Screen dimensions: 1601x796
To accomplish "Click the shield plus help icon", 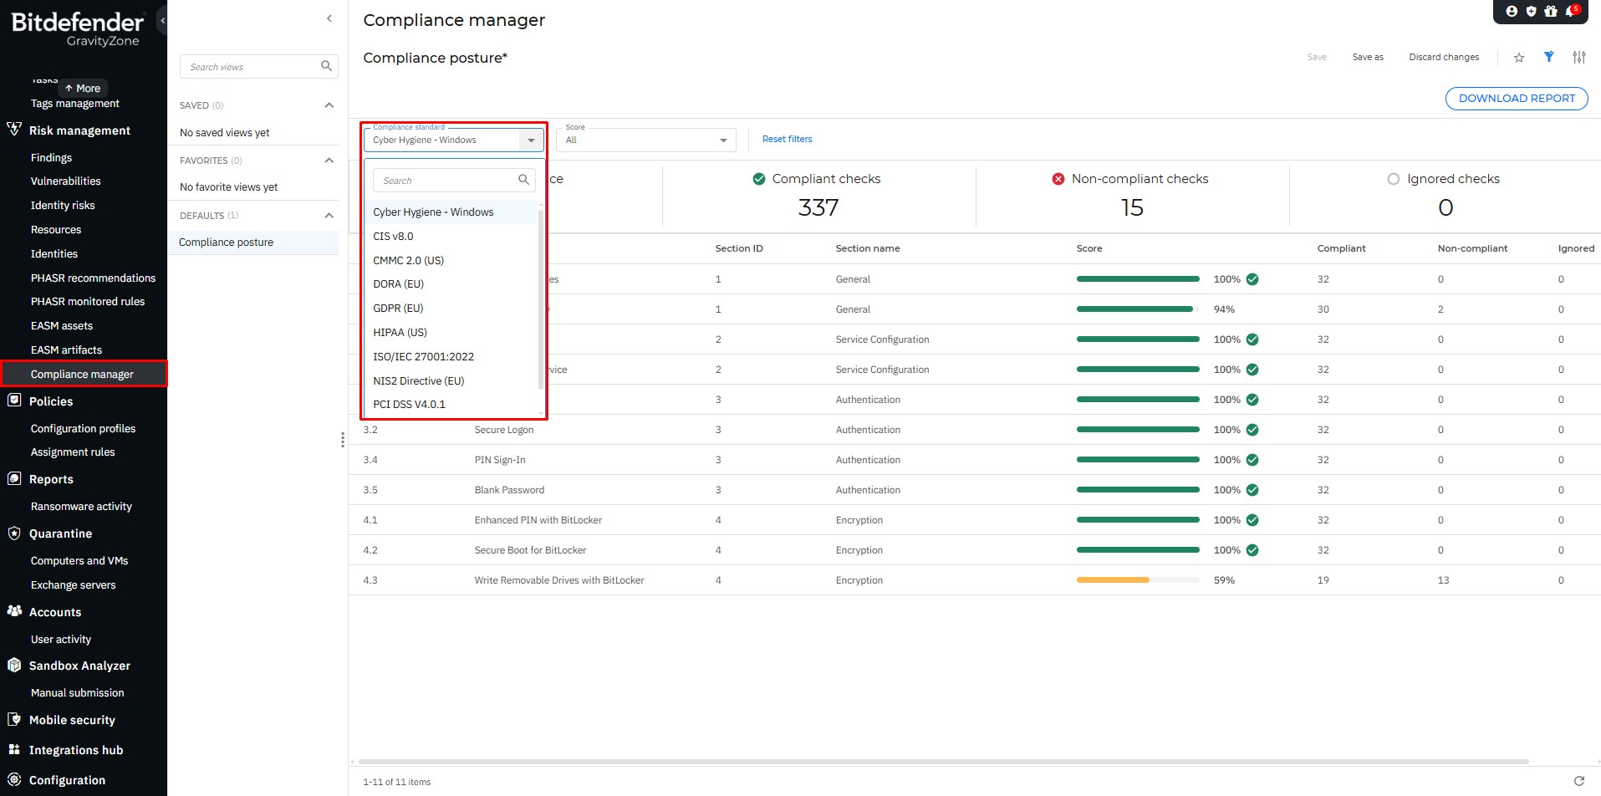I will [x=1532, y=12].
